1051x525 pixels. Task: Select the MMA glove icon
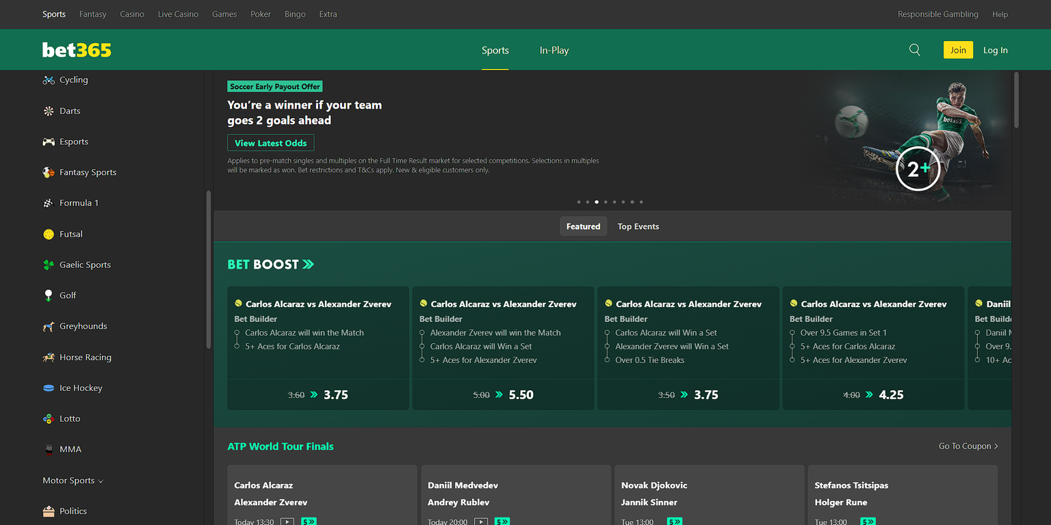tap(48, 449)
